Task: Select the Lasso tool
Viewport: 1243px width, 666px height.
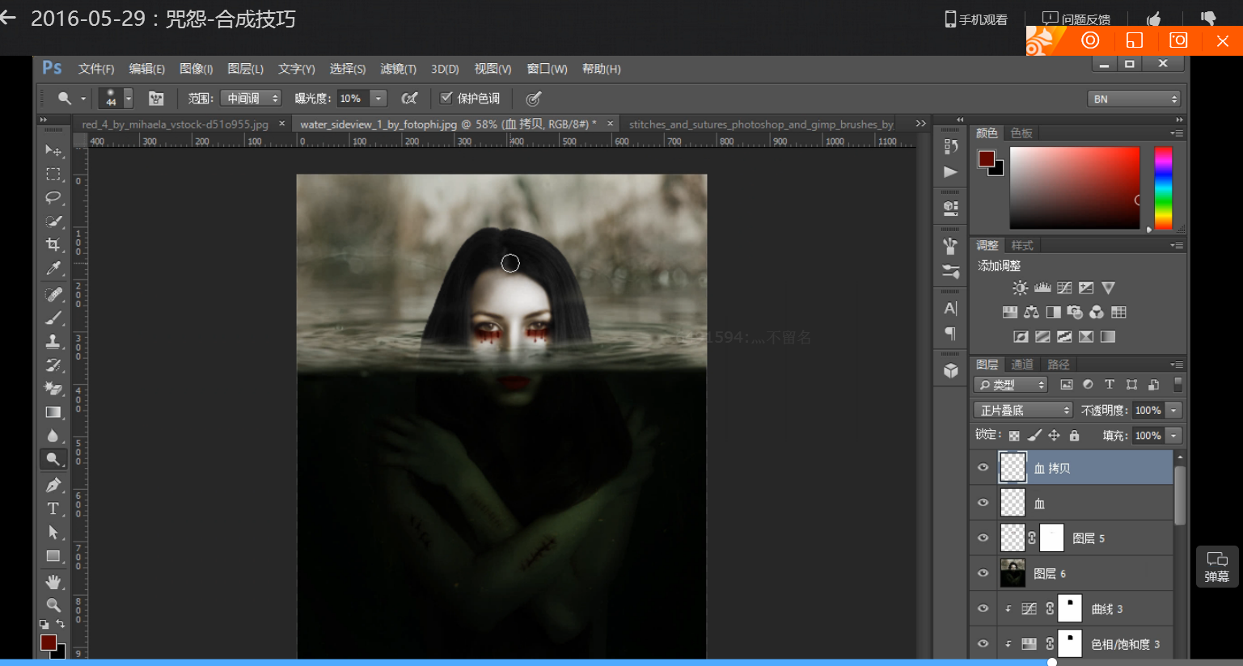Action: (x=53, y=198)
